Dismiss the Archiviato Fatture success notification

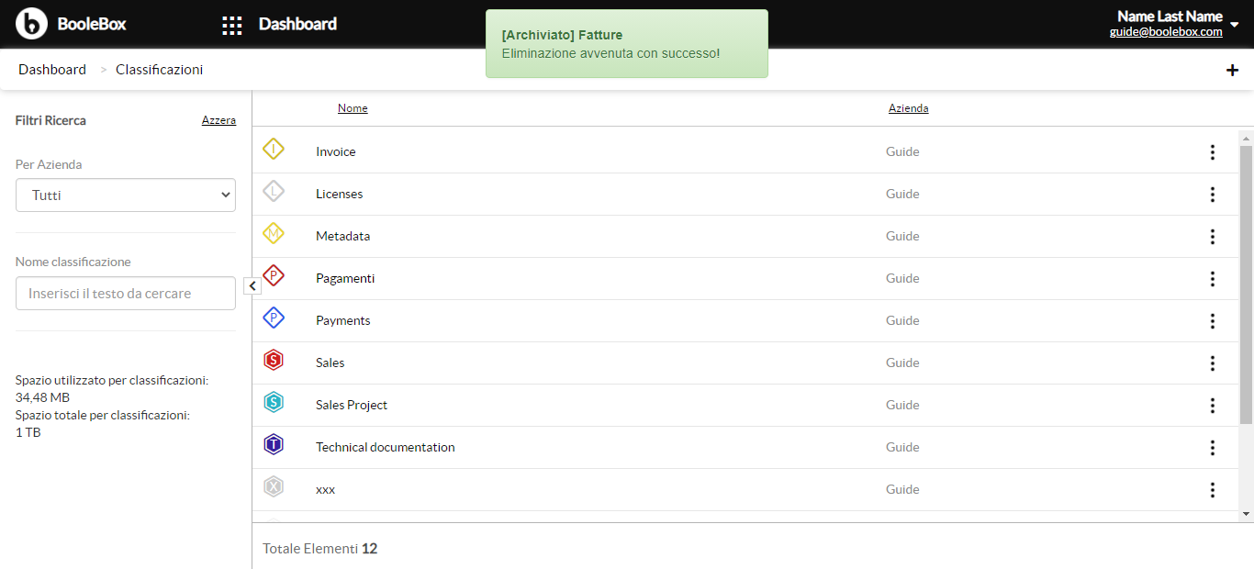click(627, 43)
